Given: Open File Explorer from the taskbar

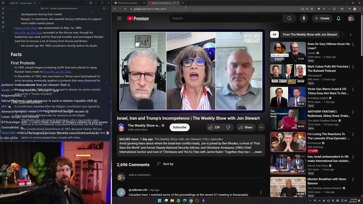Looking at the screenshot, I should point(172,201).
